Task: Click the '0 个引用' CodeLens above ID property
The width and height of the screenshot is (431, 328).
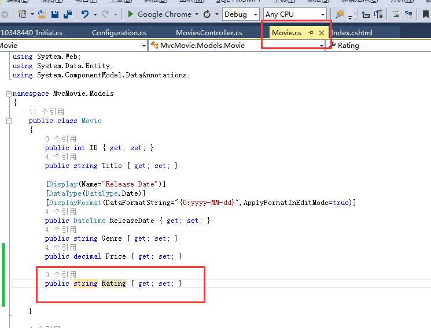Action: (x=61, y=139)
